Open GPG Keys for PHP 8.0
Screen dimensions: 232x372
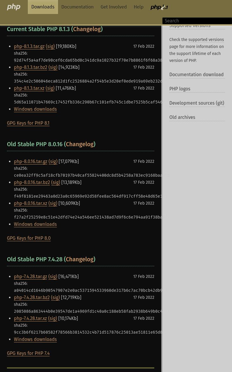pyautogui.click(x=29, y=238)
